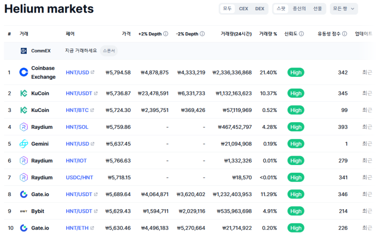
Task: Select the 스팟 market type filter
Action: [x=281, y=9]
